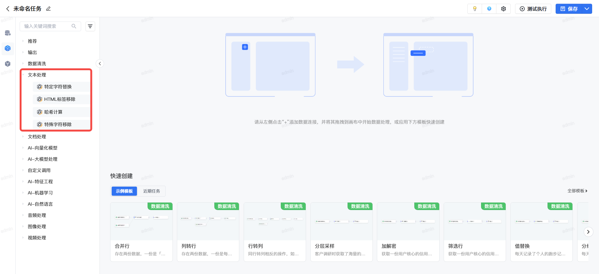Click the 测试执行 button

tap(533, 9)
